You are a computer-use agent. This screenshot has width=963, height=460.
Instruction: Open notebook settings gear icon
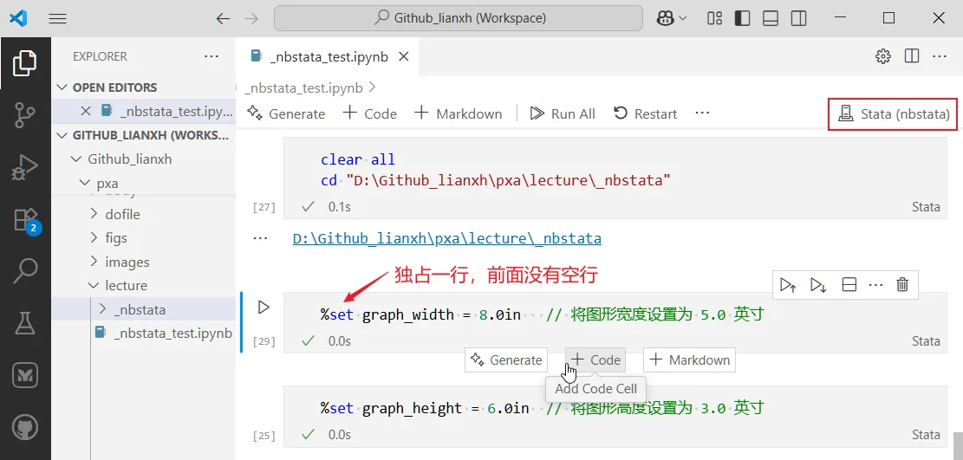[883, 56]
